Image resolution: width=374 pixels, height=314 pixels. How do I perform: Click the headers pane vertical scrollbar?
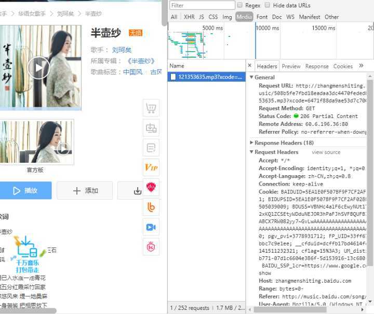tap(370, 173)
